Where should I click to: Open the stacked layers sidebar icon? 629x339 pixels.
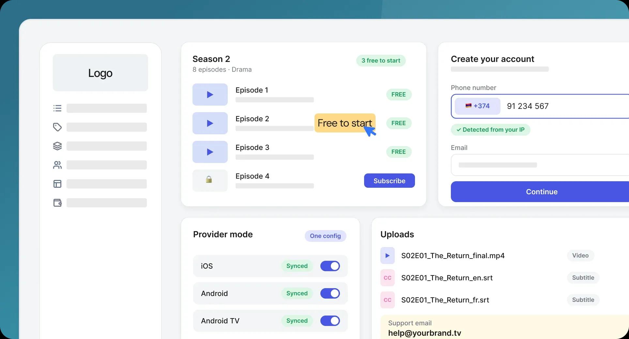(x=57, y=146)
